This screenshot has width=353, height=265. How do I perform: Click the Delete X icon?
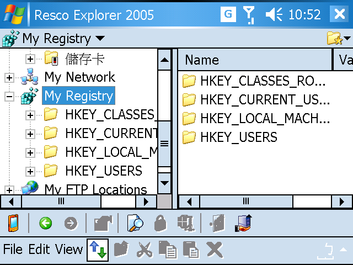coord(215,250)
